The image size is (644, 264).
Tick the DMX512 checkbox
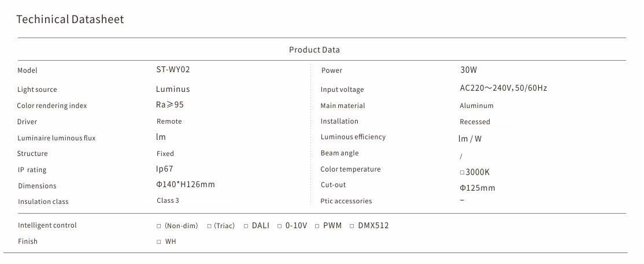[x=353, y=226]
